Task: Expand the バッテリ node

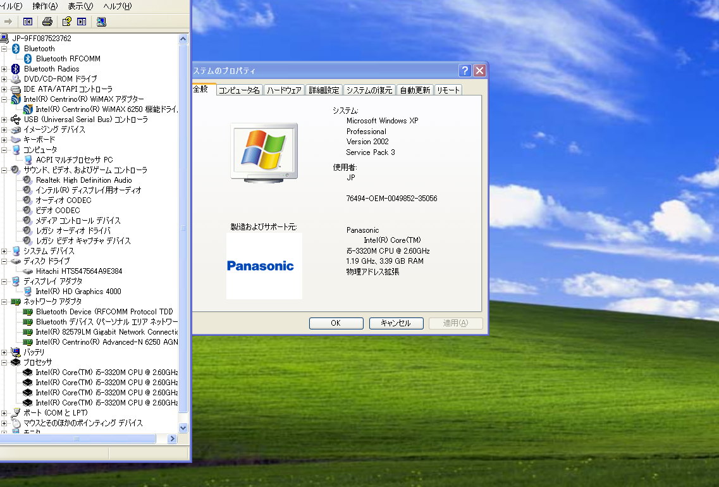Action: pyautogui.click(x=4, y=352)
